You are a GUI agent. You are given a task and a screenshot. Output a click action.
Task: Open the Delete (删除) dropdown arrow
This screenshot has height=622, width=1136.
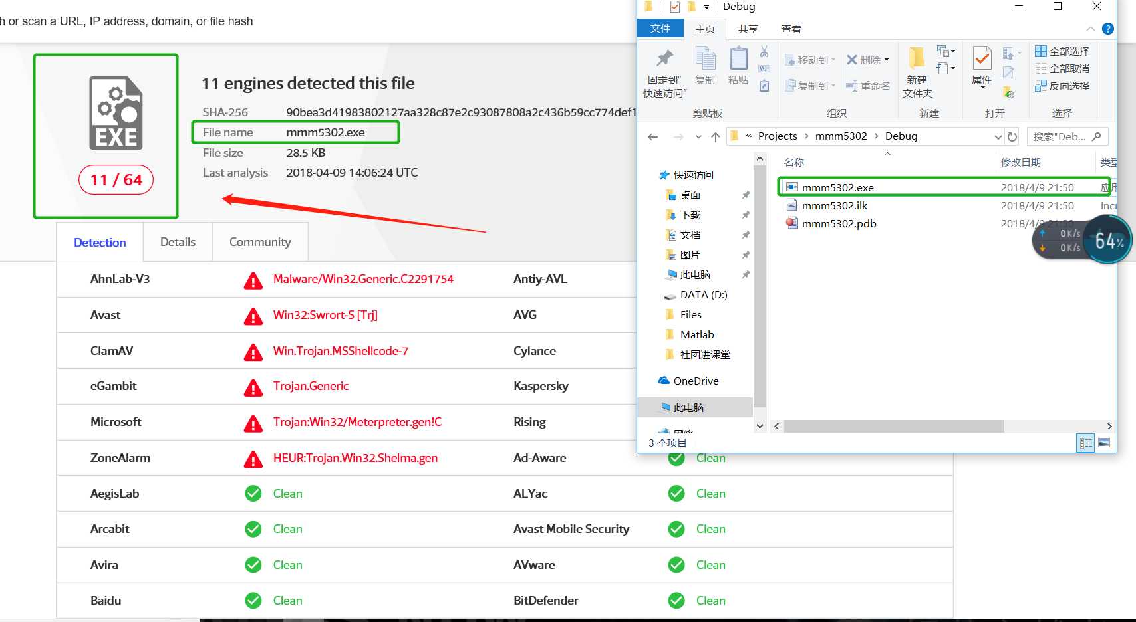[887, 60]
